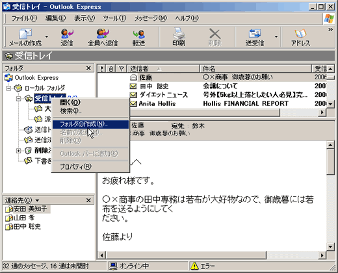338x273 pixels.
Task: Click message list horizontal scroll right arrow
Action: point(322,112)
